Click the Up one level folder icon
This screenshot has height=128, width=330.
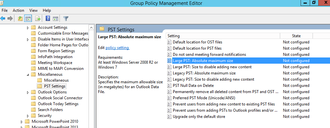coord(20,19)
